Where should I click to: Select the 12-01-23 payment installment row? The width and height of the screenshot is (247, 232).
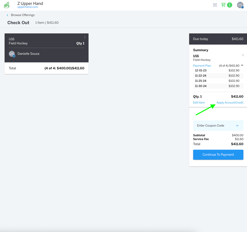click(218, 71)
